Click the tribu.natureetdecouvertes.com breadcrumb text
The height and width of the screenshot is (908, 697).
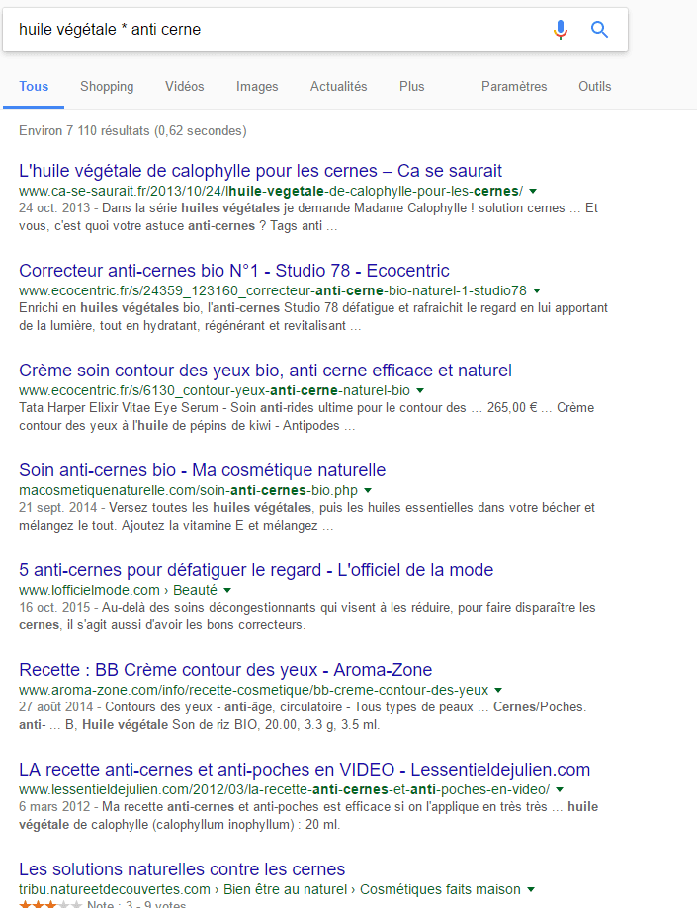coord(270,889)
